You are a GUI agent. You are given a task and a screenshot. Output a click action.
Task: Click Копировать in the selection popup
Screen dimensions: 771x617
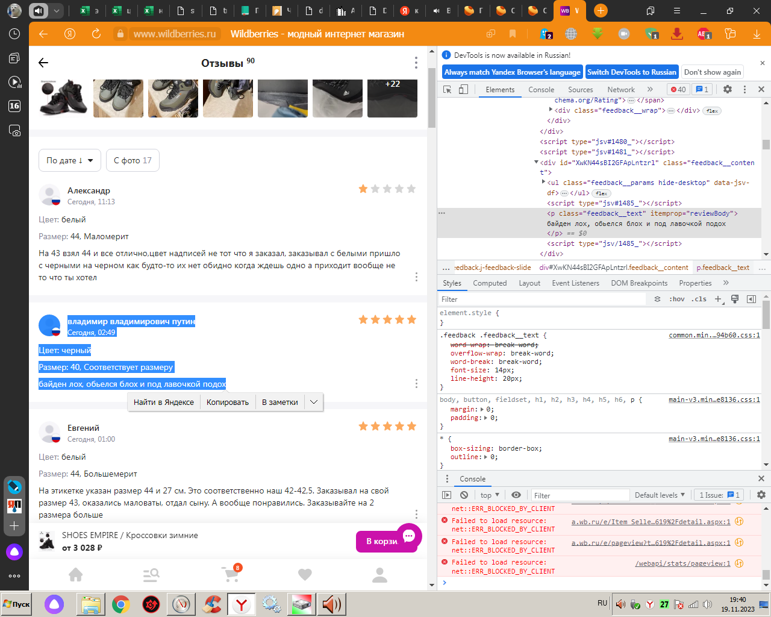click(228, 402)
